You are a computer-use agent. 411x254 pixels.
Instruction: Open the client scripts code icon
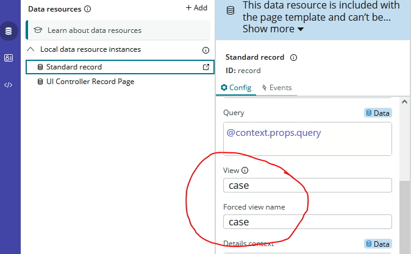pos(8,85)
